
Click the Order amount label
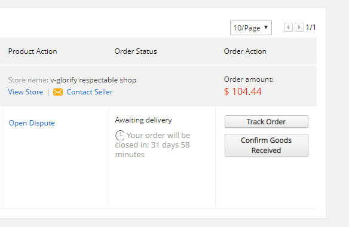point(249,79)
